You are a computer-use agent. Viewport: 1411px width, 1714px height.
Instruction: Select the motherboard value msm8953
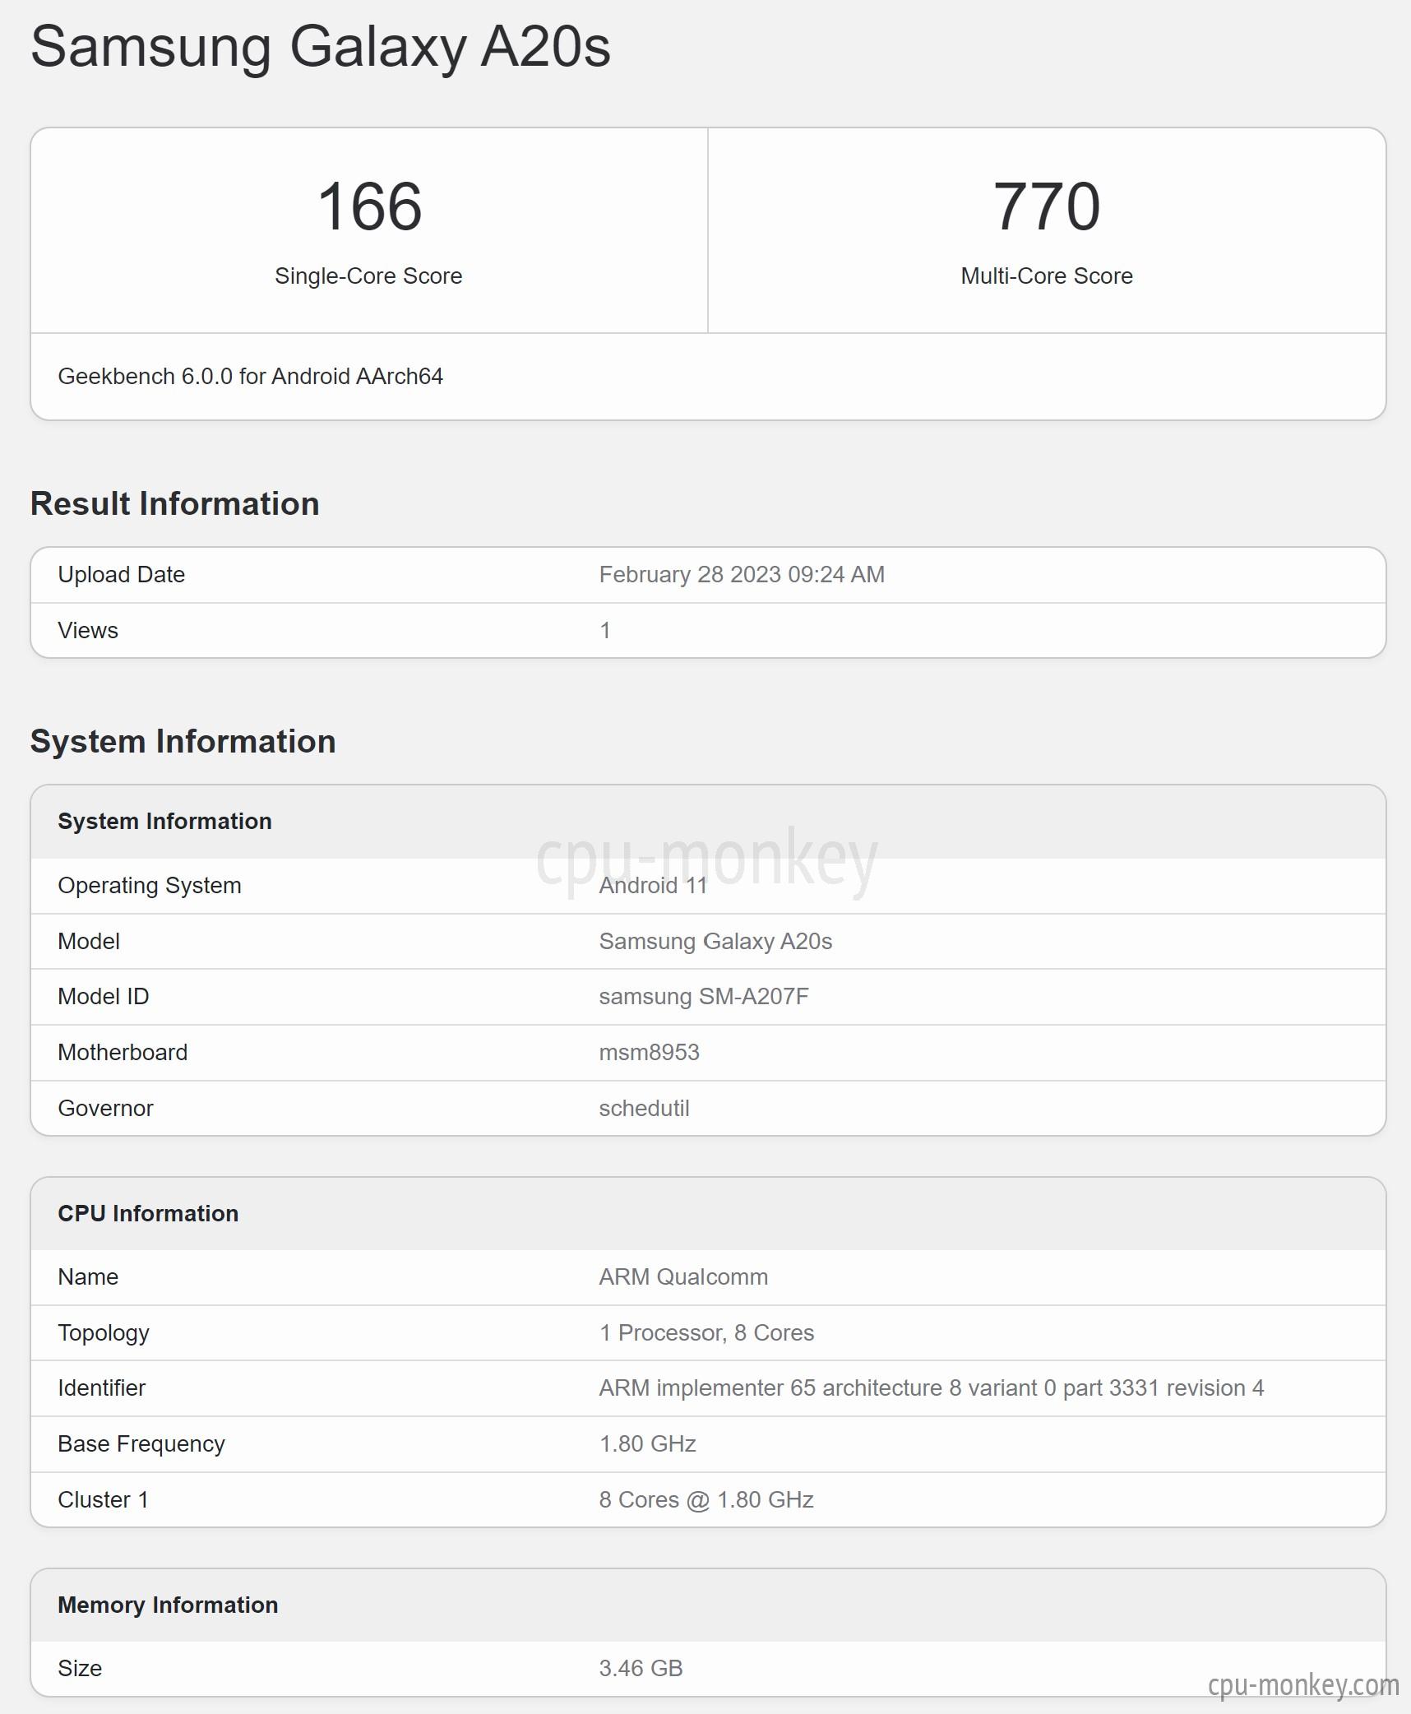coord(650,1053)
